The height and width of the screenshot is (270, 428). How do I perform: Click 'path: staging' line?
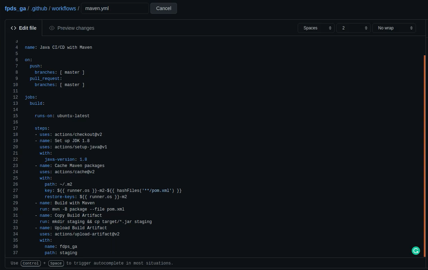[x=61, y=253]
